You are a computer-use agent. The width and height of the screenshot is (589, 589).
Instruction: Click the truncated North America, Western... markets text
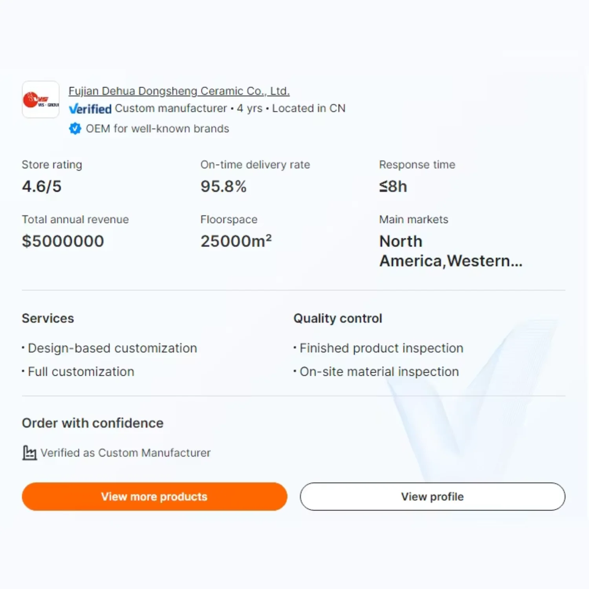(x=450, y=251)
